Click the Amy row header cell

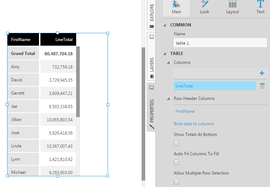tap(23, 67)
